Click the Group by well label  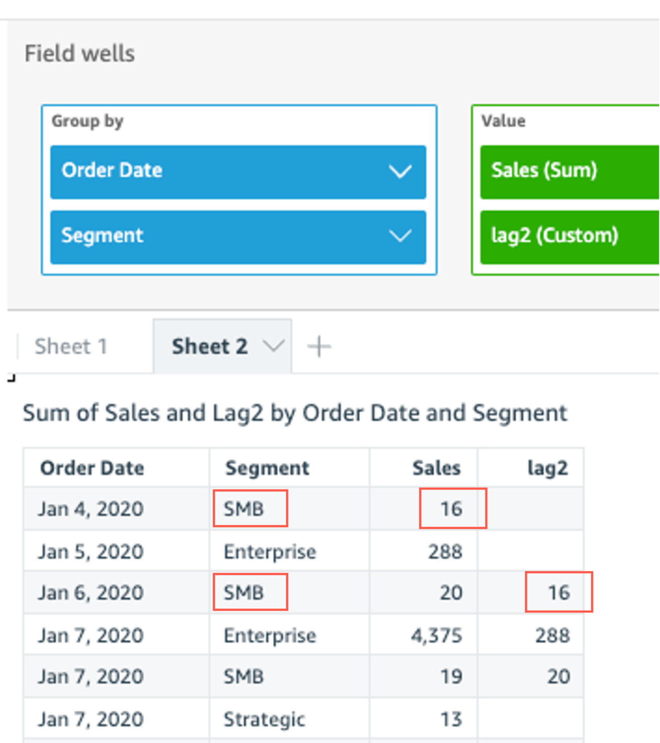point(88,121)
